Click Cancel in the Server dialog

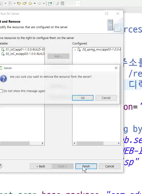tap(106, 98)
